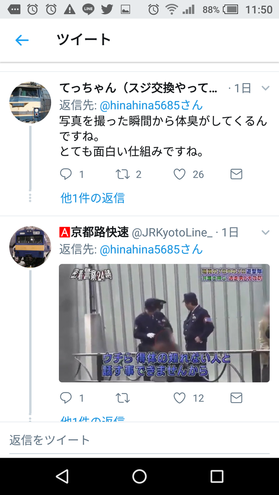Reply to 京都路快速's tweet
This screenshot has height=495, width=279.
[66, 398]
